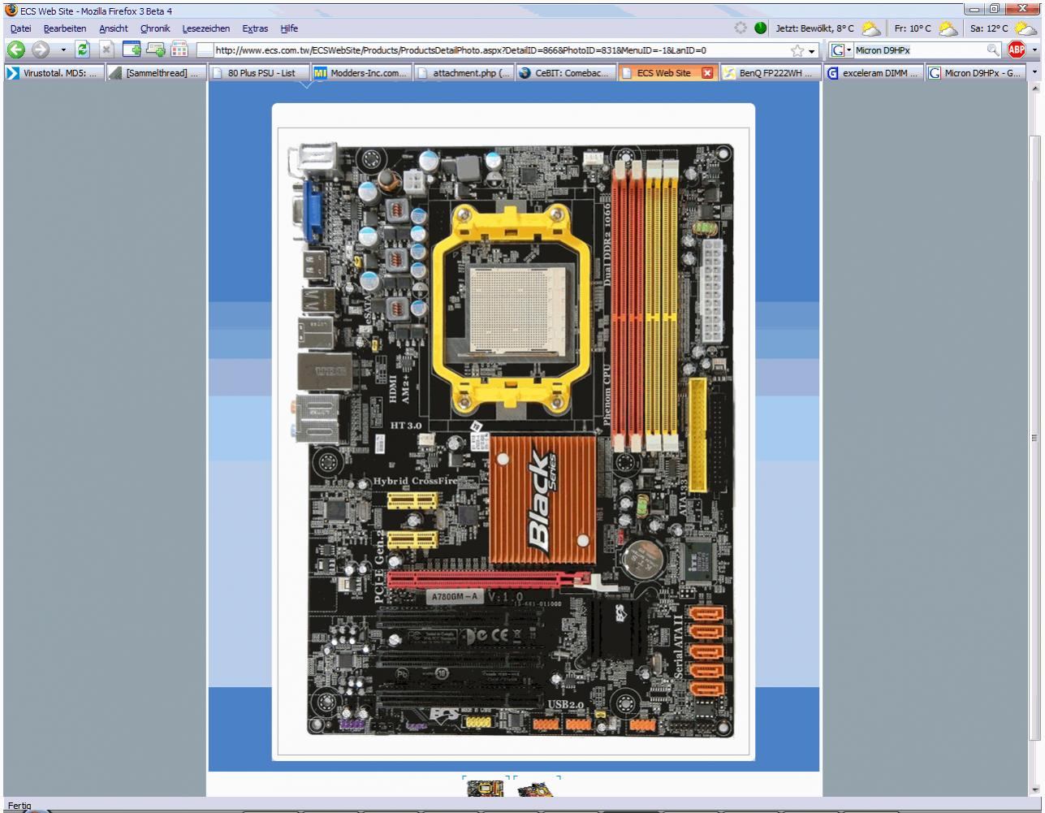
Task: Switch to the CeBIT: Comebac... tab
Action: 565,73
